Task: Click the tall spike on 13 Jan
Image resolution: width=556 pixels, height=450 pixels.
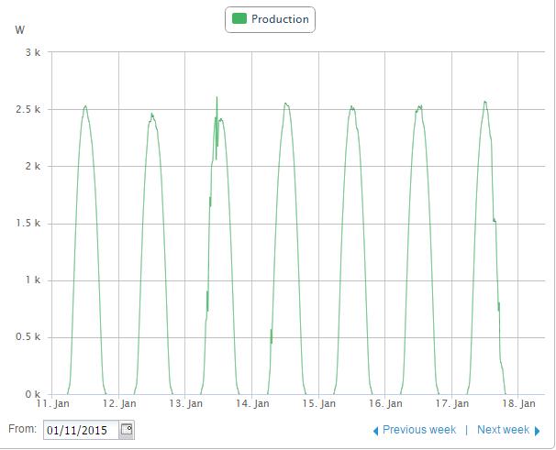Action: coord(217,97)
